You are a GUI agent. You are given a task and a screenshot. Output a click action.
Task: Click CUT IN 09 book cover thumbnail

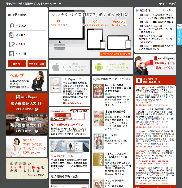pos(99,141)
